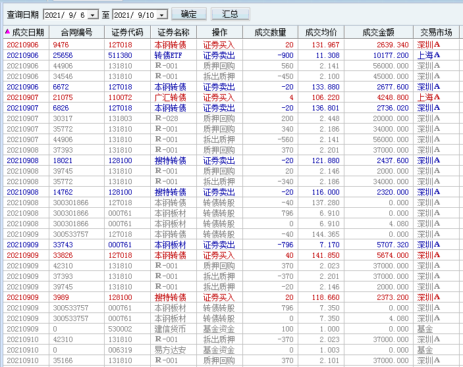The height and width of the screenshot is (367, 463).
Task: Sort by 成交数量 column header
Action: [270, 32]
